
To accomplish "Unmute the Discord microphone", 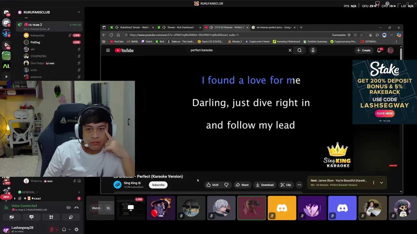I will point(51,229).
